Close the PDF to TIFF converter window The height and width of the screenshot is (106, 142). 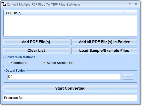tap(136, 4)
